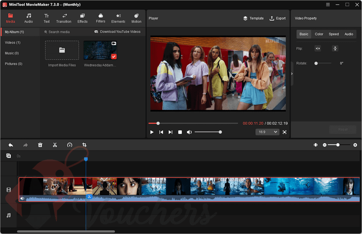Screen dimensions: 362x234
Task: Click the Export button
Action: tap(277, 18)
